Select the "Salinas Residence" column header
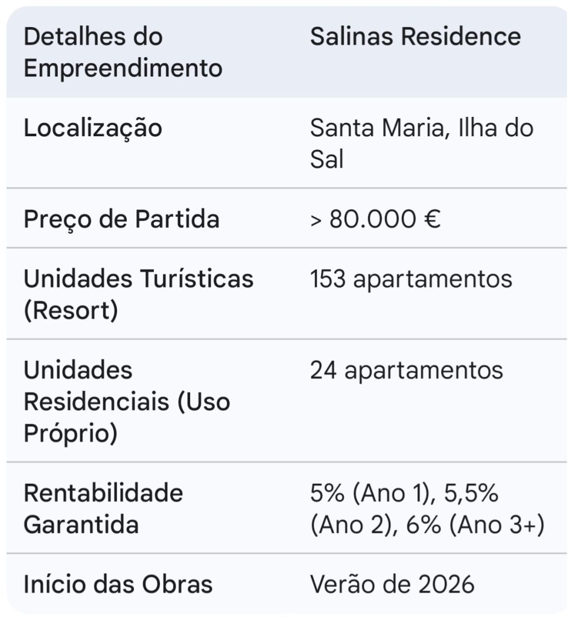The height and width of the screenshot is (617, 578). 415,37
